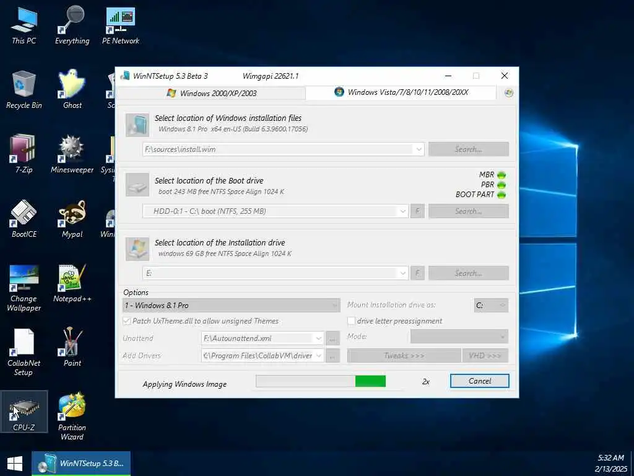Launch the 7-Zip desktop shortcut
Screen dimensions: 634x476
(24, 154)
